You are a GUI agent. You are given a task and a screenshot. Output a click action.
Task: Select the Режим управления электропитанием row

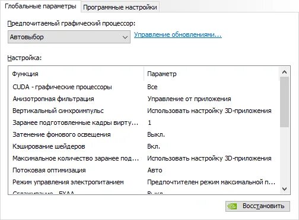[144, 182]
